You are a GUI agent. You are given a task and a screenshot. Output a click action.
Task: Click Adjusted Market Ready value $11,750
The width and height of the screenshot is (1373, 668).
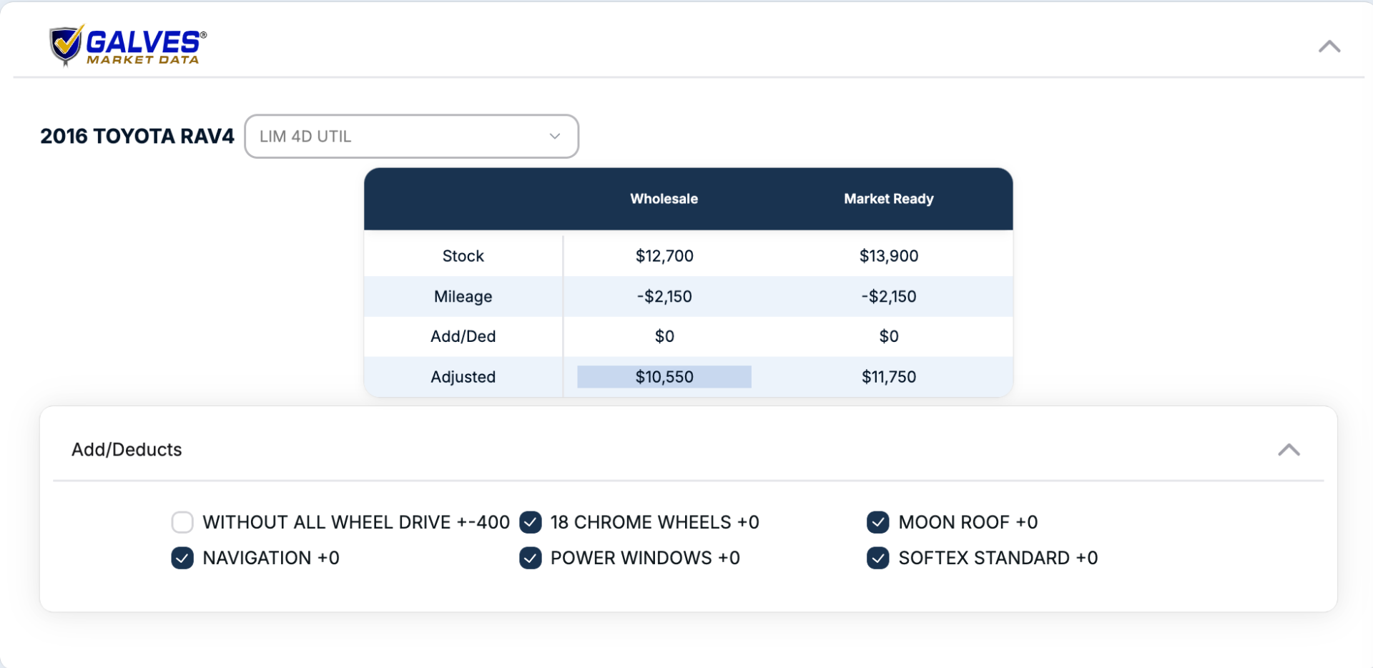pos(889,377)
